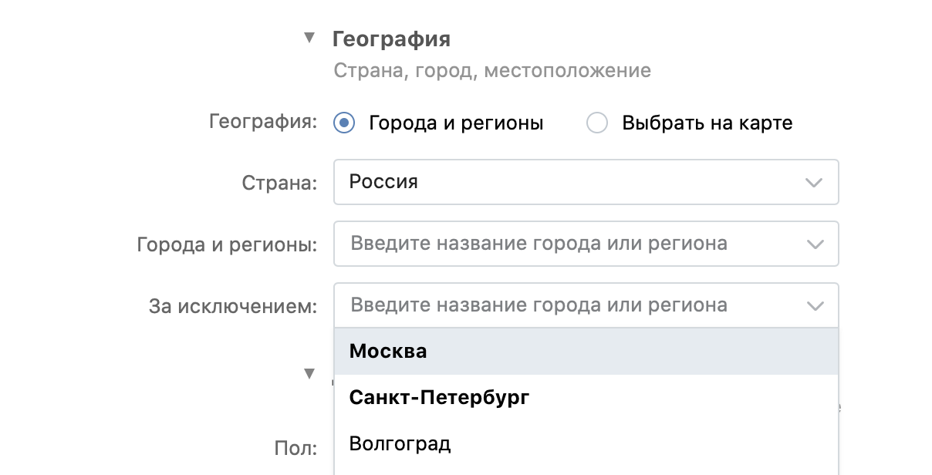Focus the За исключением search field
Image resolution: width=932 pixels, height=475 pixels.
pyautogui.click(x=586, y=305)
